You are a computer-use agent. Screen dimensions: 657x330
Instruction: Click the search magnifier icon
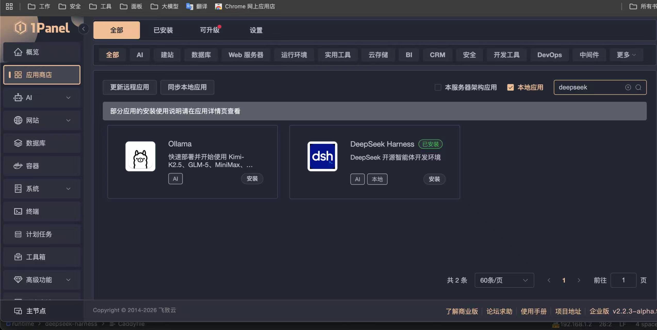[638, 87]
